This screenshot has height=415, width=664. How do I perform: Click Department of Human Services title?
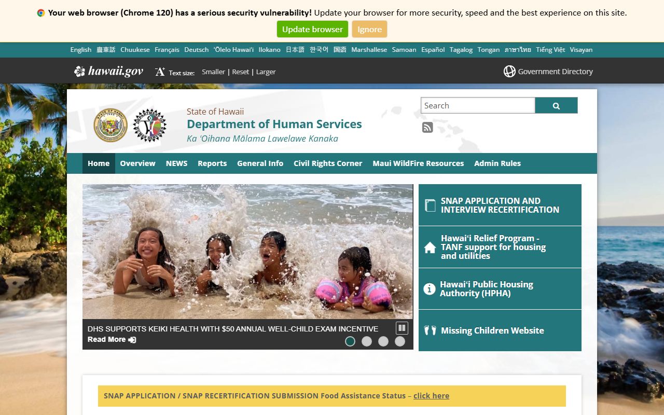[x=274, y=124]
